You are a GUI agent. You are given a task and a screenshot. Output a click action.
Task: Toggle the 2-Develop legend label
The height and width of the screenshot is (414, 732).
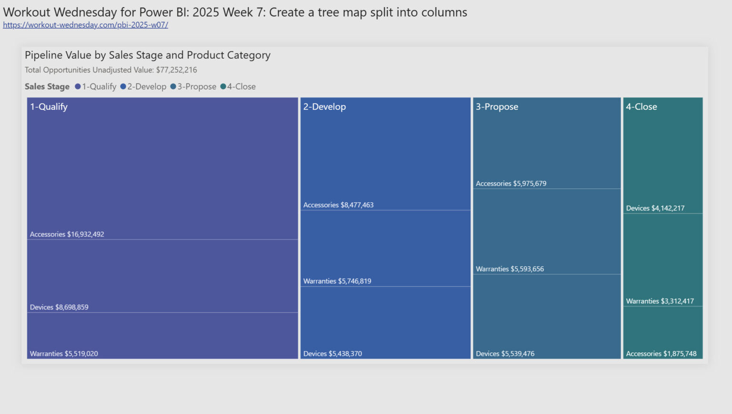pyautogui.click(x=146, y=86)
